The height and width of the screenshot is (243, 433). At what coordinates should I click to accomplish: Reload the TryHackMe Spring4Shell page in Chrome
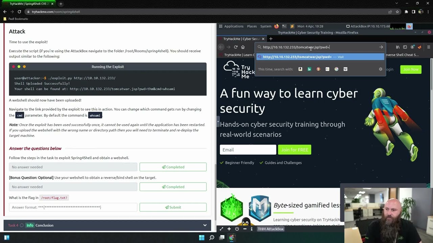tap(19, 11)
